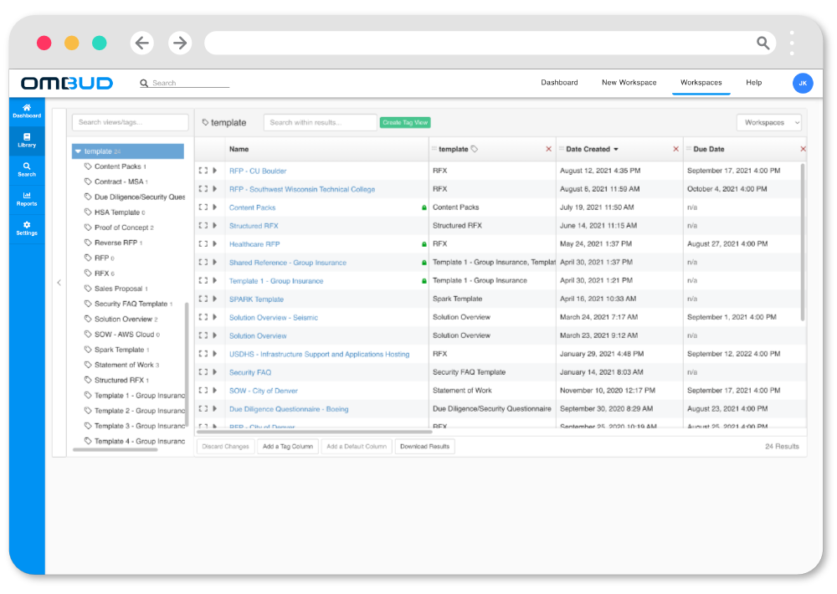Image resolution: width=837 pixels, height=594 pixels.
Task: Collapse the left tag panel chevron
Action: [59, 282]
